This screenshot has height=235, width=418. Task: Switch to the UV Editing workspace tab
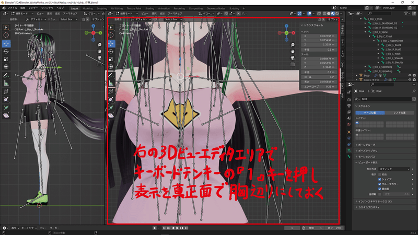tap(117, 8)
